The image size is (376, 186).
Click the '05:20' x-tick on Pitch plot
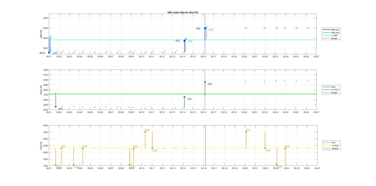coord(244,112)
